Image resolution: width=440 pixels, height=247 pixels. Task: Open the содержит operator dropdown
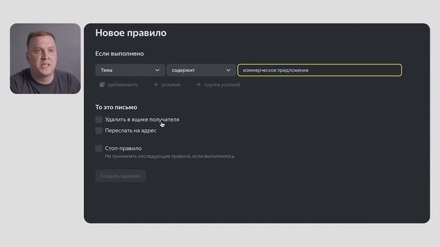coord(201,70)
